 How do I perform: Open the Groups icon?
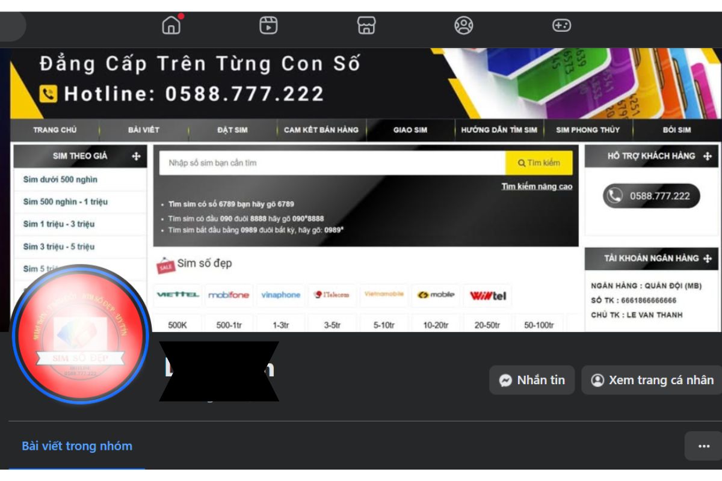coord(463,25)
